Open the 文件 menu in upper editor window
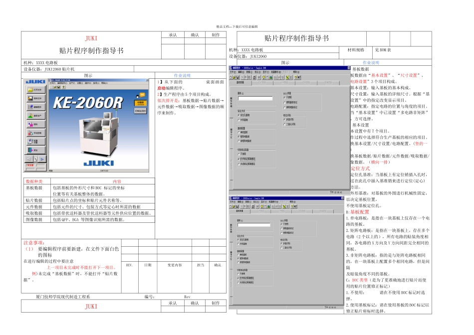This screenshot has width=474, height=335. 233,72
